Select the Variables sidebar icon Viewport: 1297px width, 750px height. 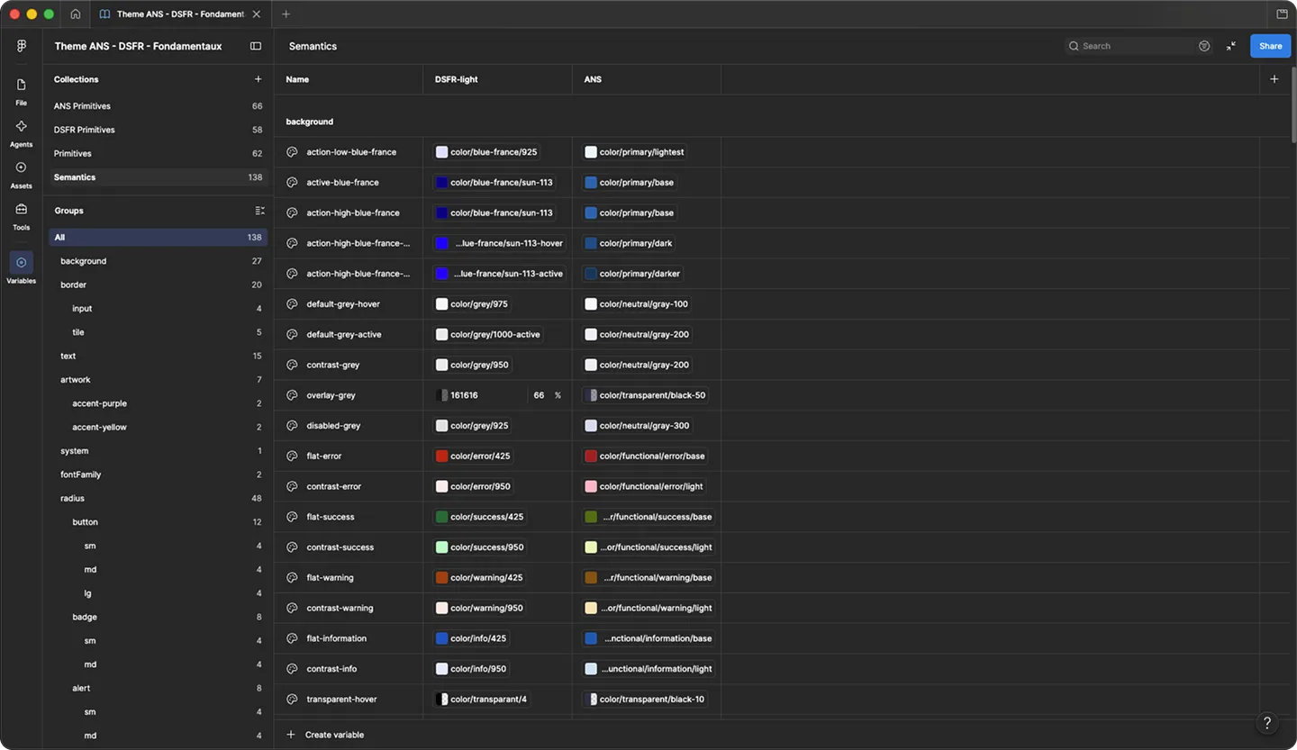[22, 267]
